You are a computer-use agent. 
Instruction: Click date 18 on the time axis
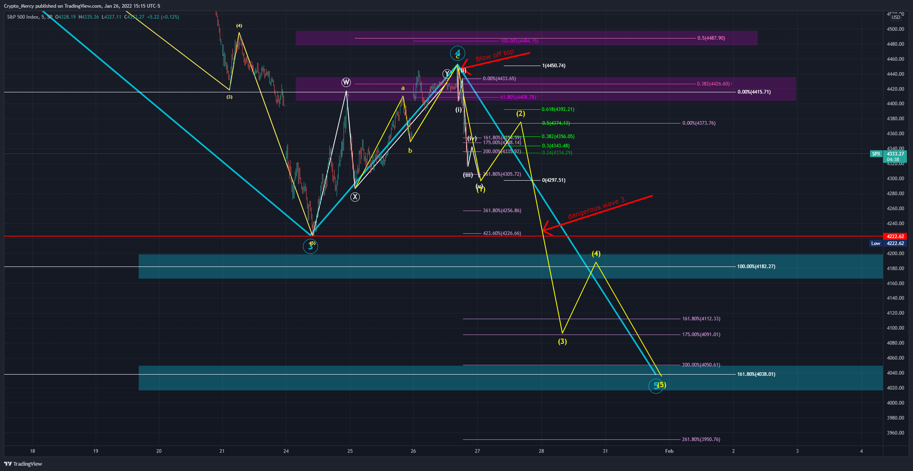tap(32, 451)
